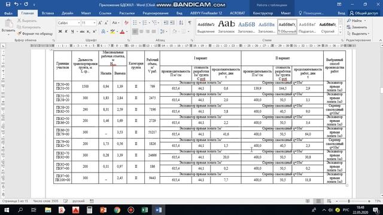Click the Cut (Вырезать) button

click(x=27, y=21)
